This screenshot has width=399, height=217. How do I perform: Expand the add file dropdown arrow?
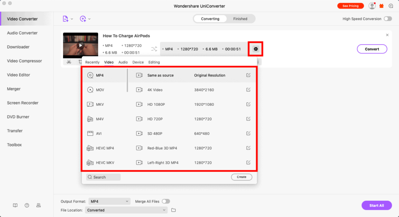pos(72,19)
